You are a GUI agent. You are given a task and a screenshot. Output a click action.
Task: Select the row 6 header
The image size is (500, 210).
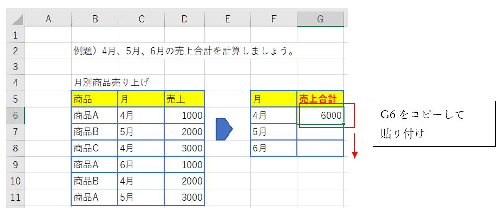(x=15, y=115)
